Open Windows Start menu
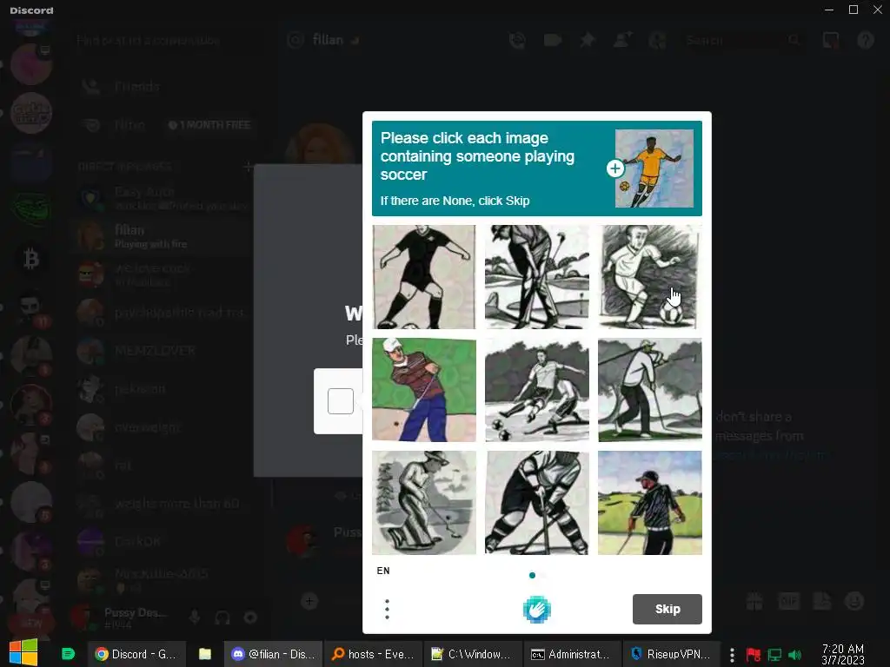Viewport: 890px width, 667px height. pos(23,653)
